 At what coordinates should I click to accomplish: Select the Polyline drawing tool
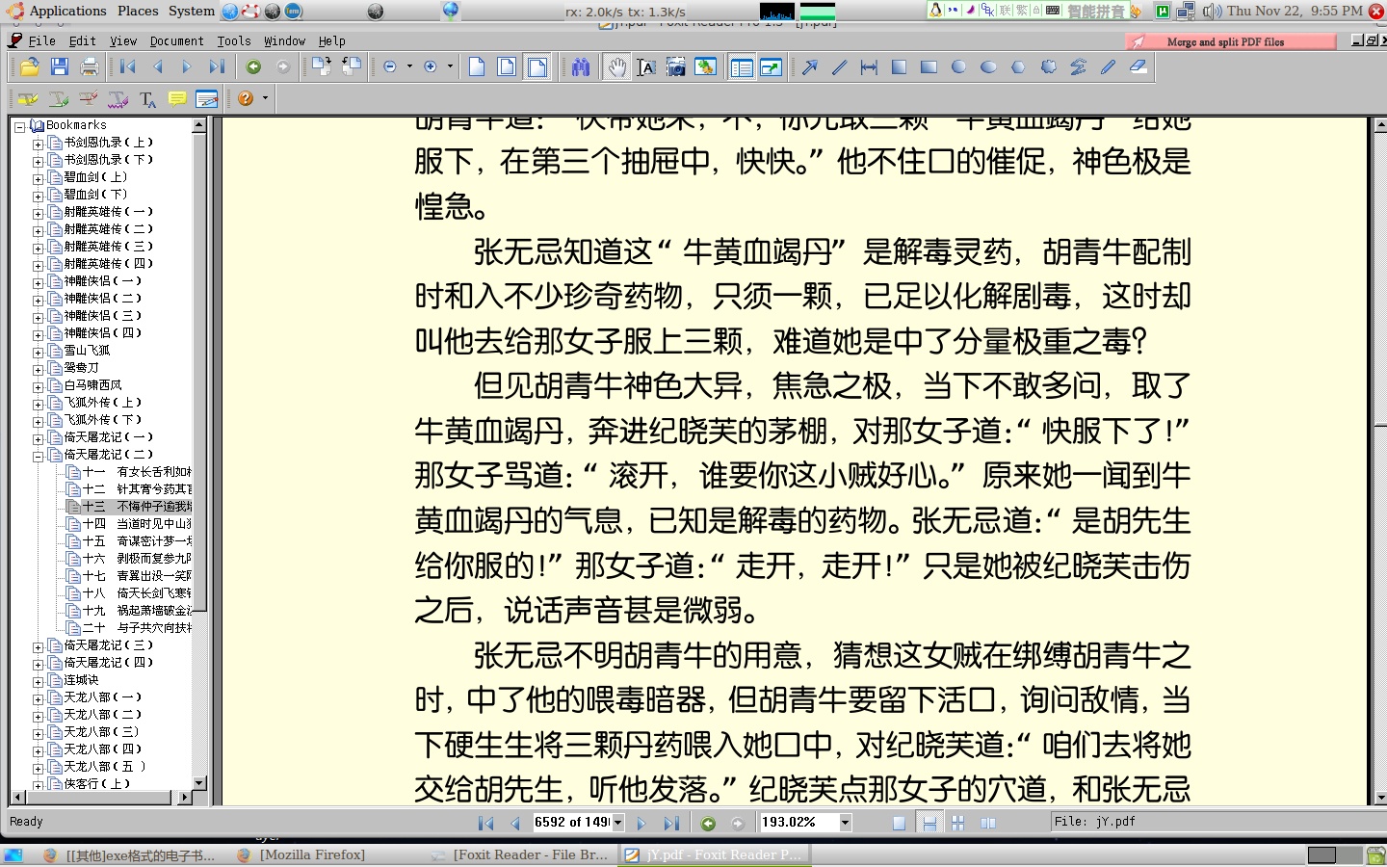click(x=1078, y=66)
